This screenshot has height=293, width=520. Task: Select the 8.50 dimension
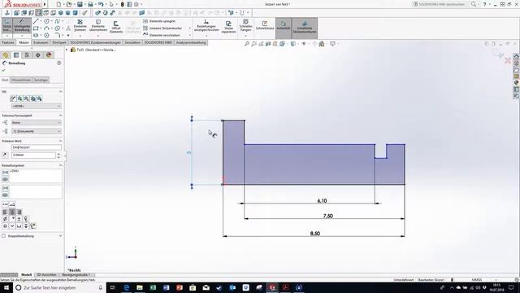click(314, 234)
